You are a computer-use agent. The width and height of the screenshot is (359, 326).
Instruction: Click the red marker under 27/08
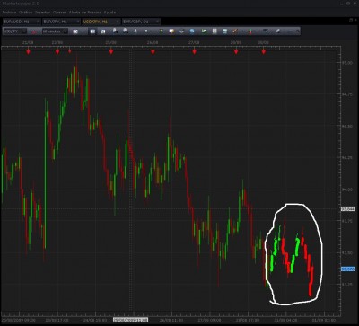pos(195,52)
